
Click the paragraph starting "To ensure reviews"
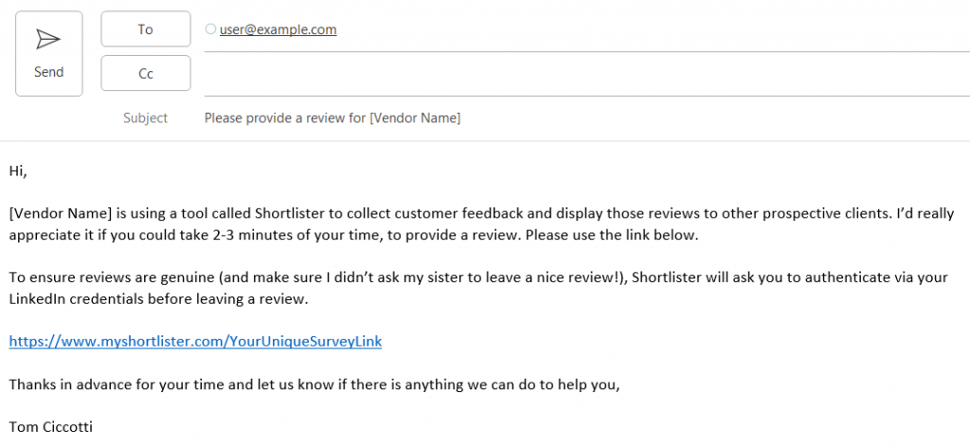284,278
